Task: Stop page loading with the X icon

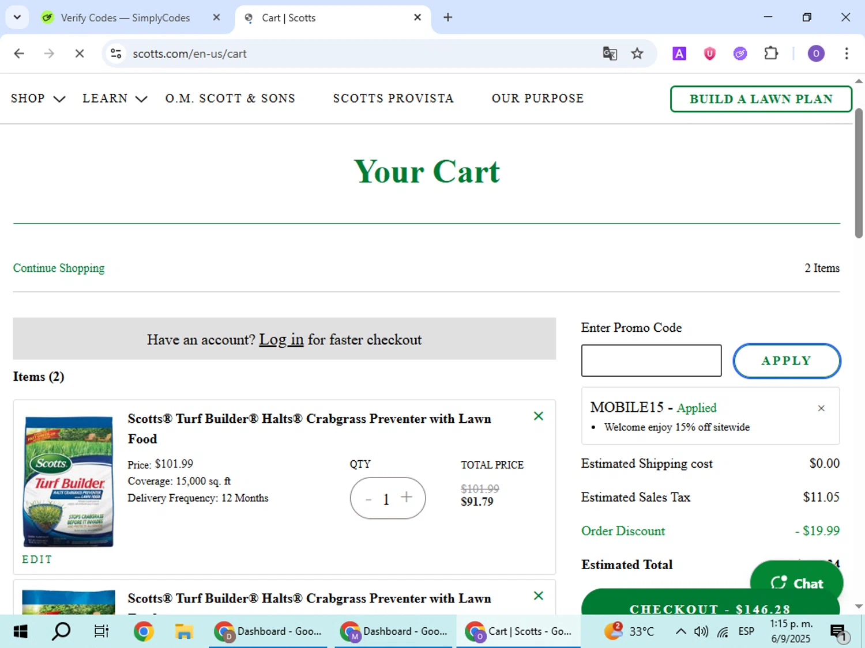Action: [80, 54]
